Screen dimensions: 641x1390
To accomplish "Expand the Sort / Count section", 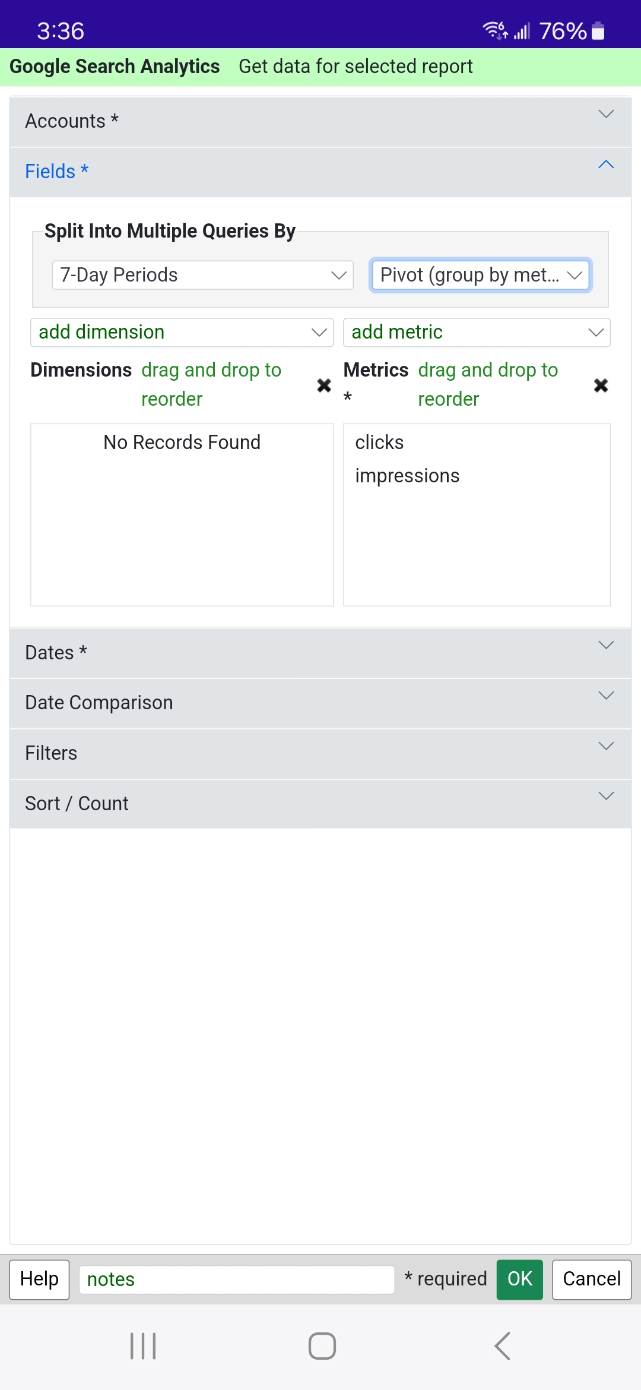I will click(320, 803).
